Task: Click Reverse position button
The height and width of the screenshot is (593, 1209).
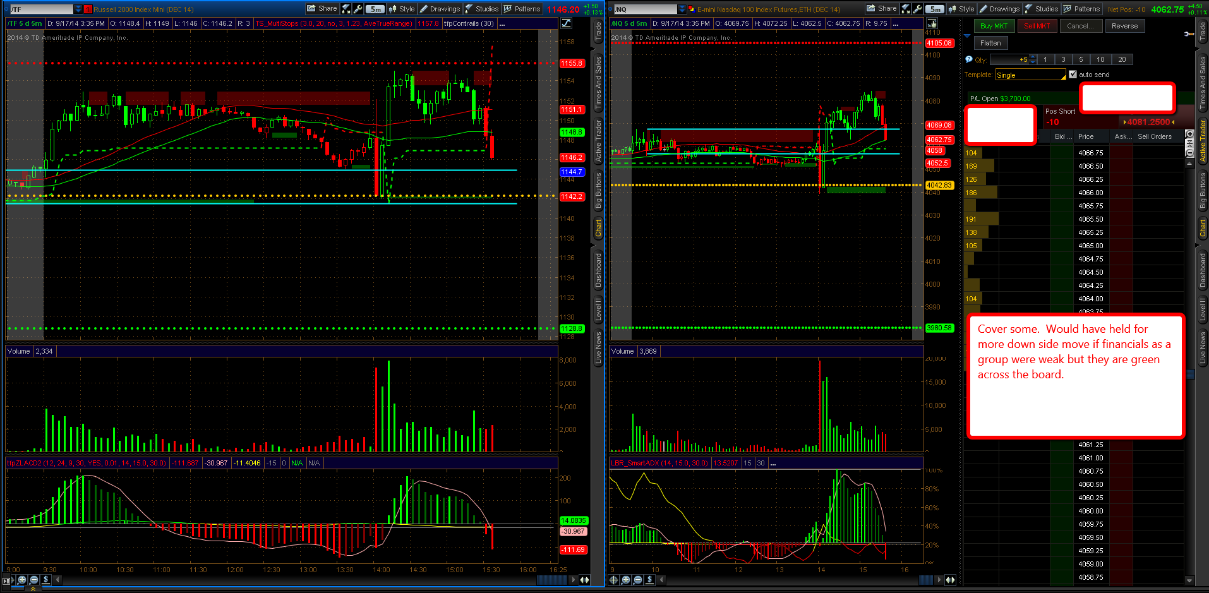Action: 1125,26
